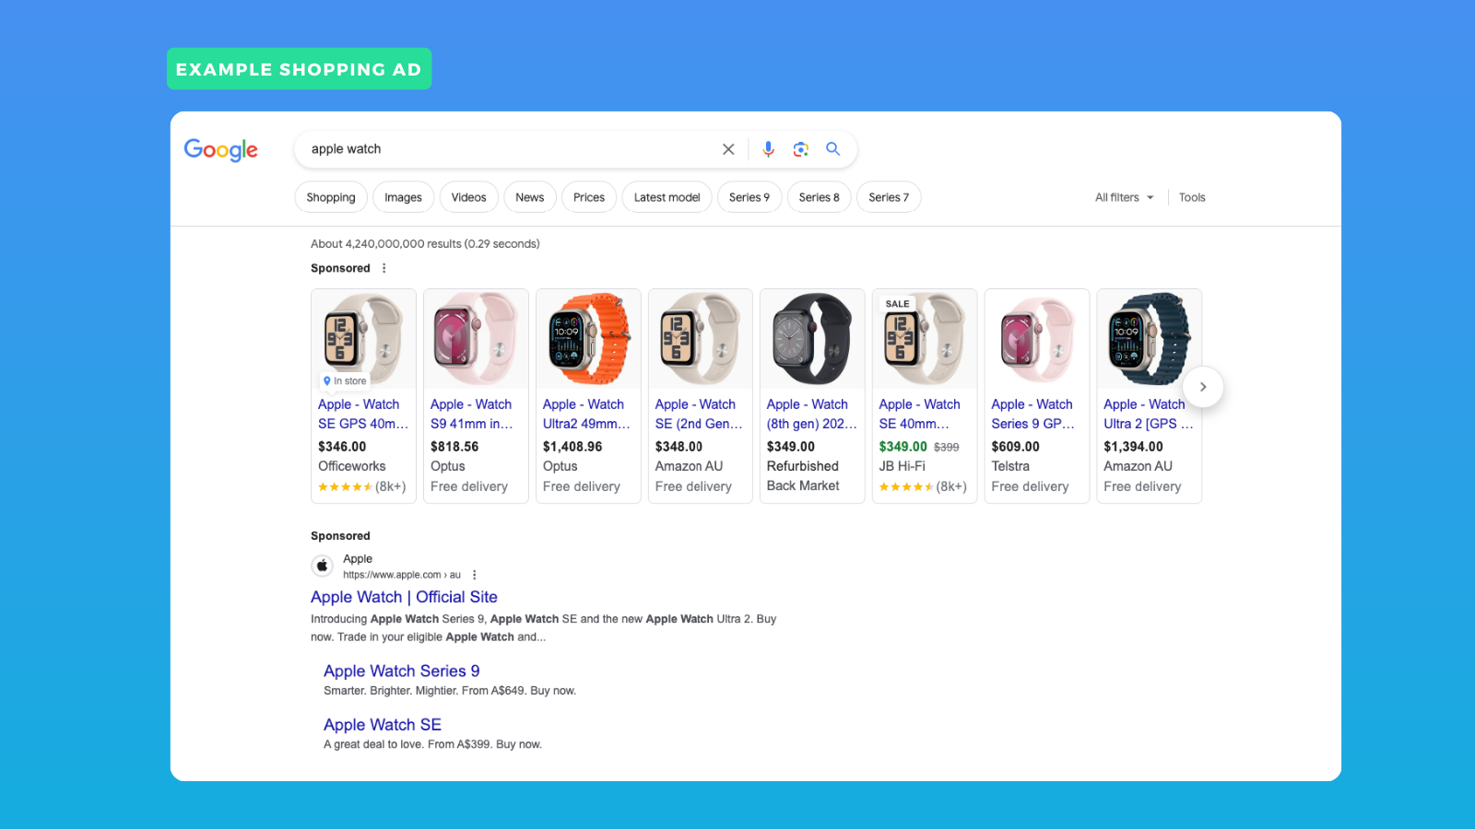Click the $348.00 Amazon AU price

pos(679,447)
